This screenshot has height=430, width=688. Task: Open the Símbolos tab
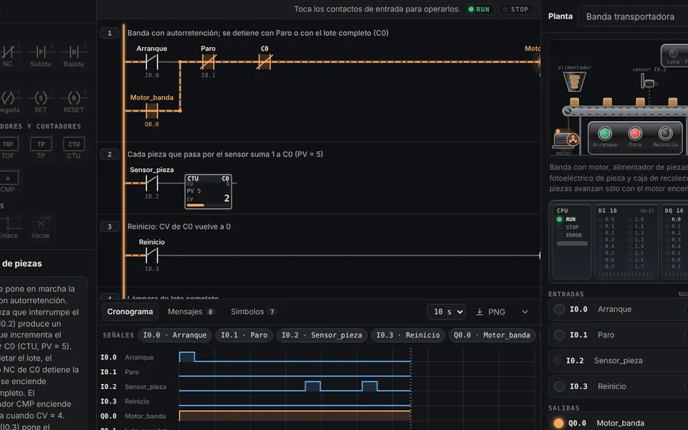[x=253, y=312]
